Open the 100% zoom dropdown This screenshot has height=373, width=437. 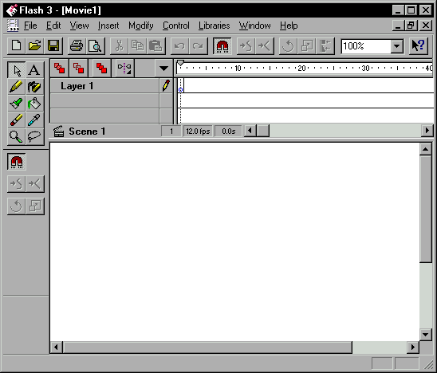click(x=397, y=46)
